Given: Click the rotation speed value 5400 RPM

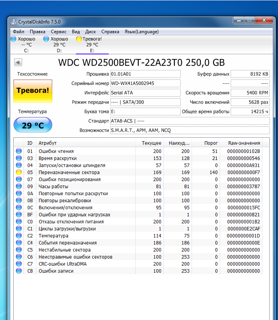Looking at the screenshot, I should pyautogui.click(x=250, y=93).
